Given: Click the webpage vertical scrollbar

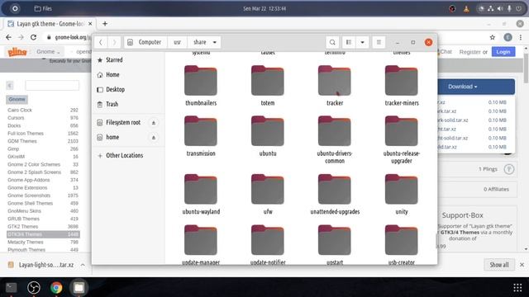Looking at the screenshot, I should 526,68.
